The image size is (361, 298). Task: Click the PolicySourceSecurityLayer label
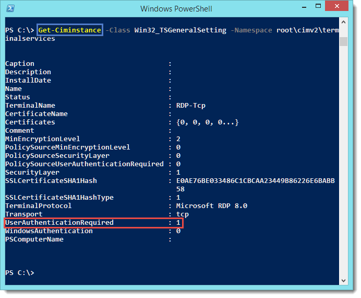[x=57, y=155]
